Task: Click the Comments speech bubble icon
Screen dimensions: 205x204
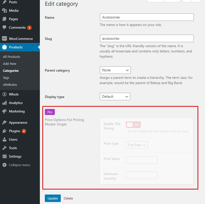Action: point(4,27)
